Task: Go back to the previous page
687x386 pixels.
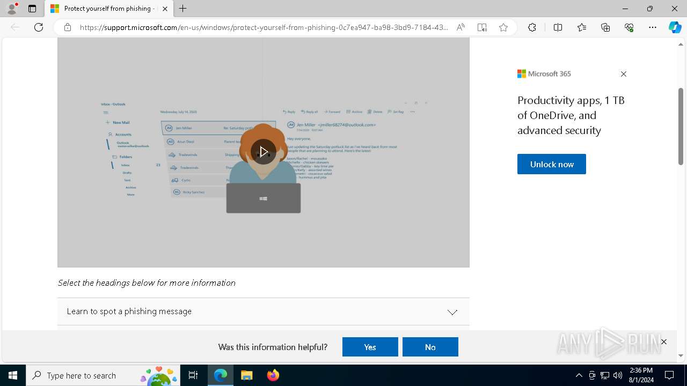Action: pyautogui.click(x=15, y=27)
